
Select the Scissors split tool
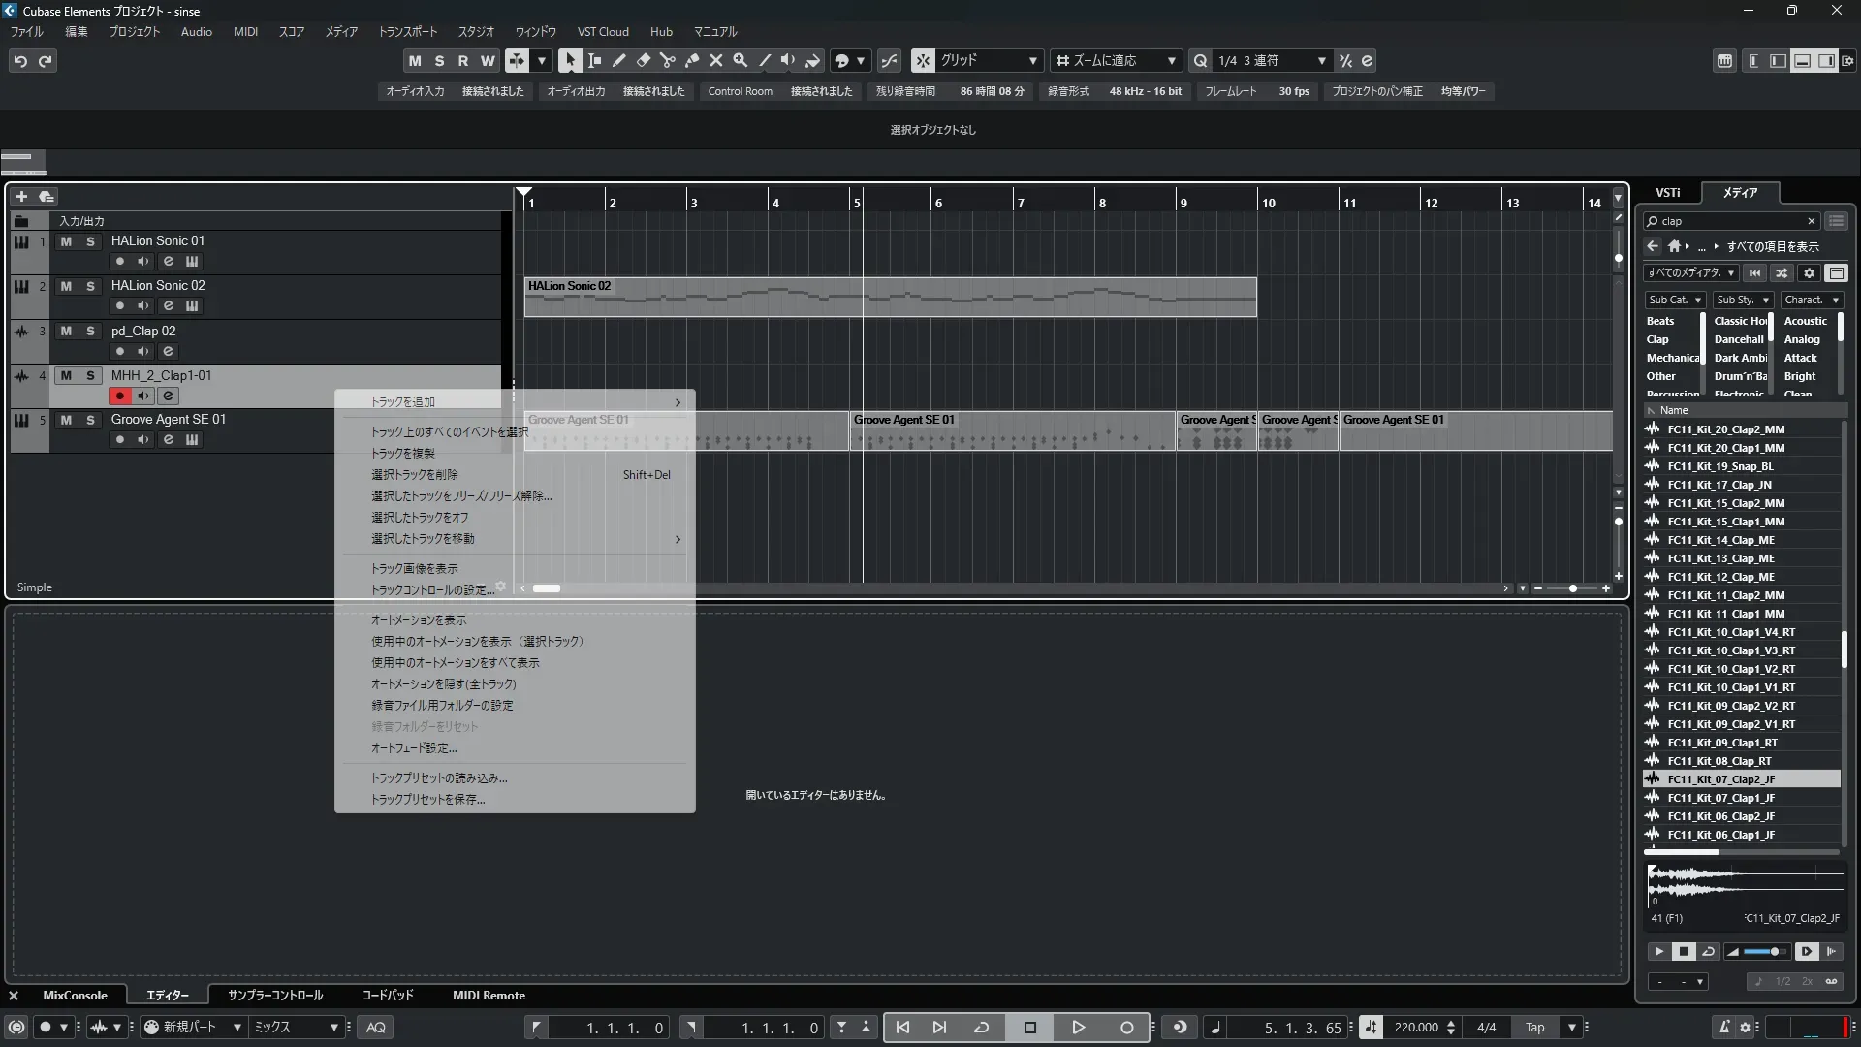coord(667,60)
